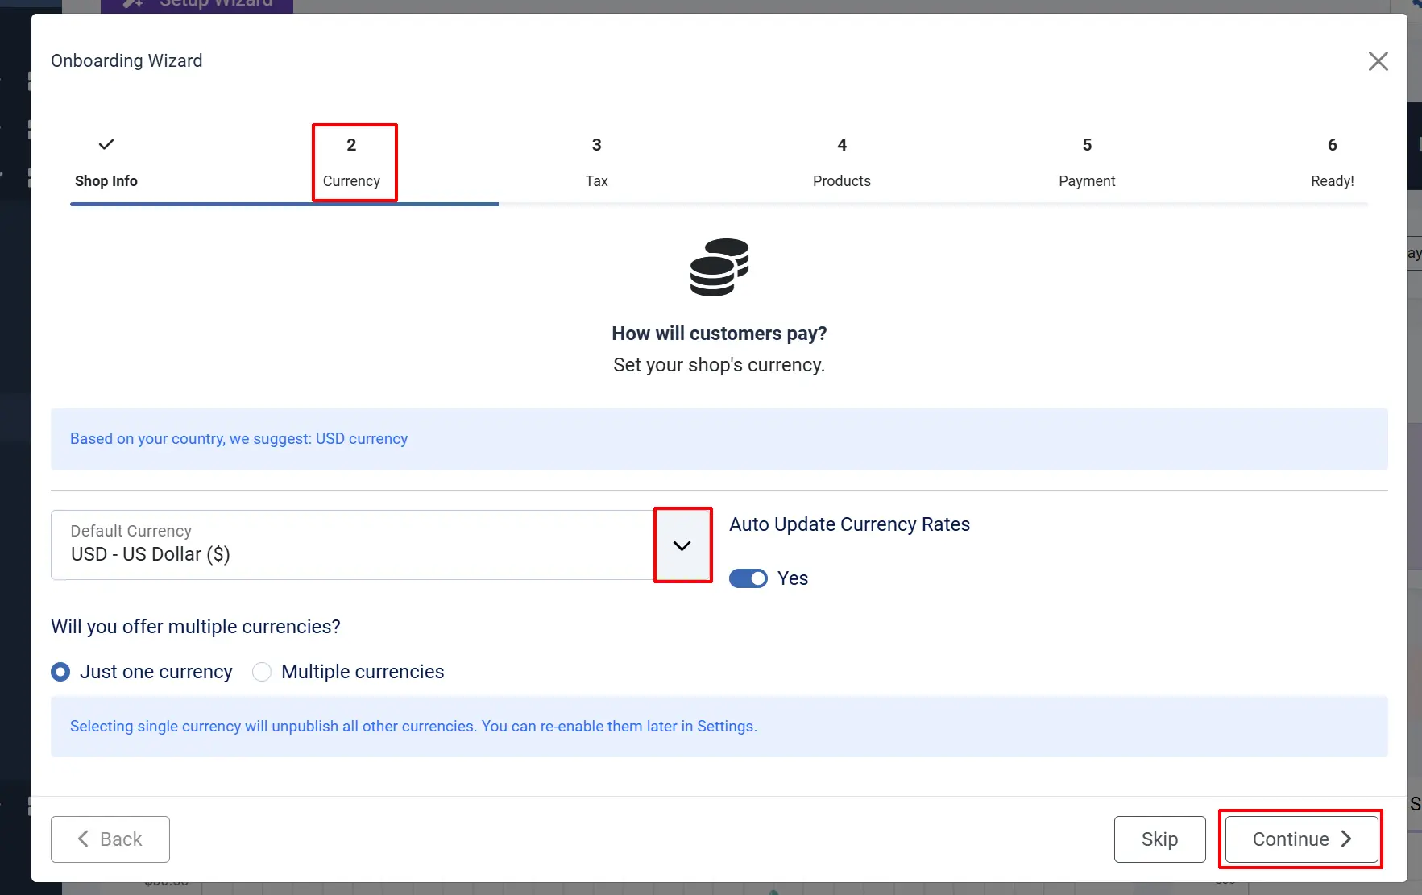The width and height of the screenshot is (1422, 895).
Task: Click the Shop Info checkmark icon
Action: [x=106, y=144]
